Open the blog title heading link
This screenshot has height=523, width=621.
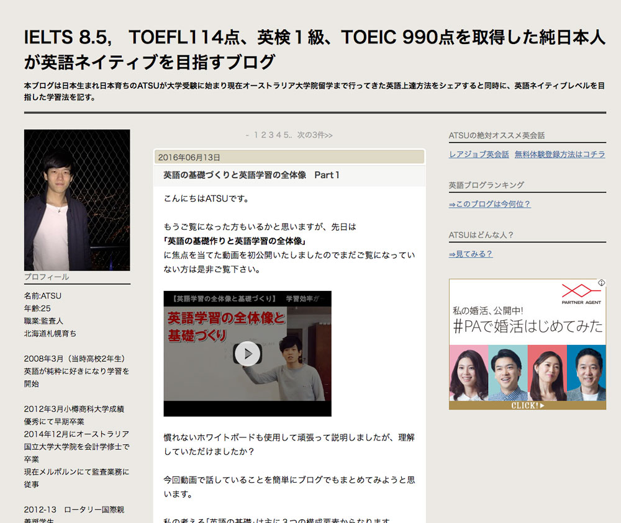[x=314, y=50]
